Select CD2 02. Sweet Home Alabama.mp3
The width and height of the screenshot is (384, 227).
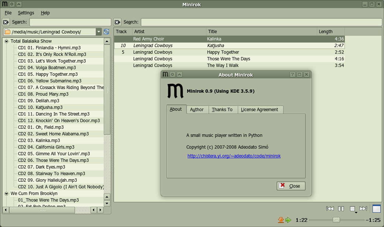pyautogui.click(x=54, y=134)
